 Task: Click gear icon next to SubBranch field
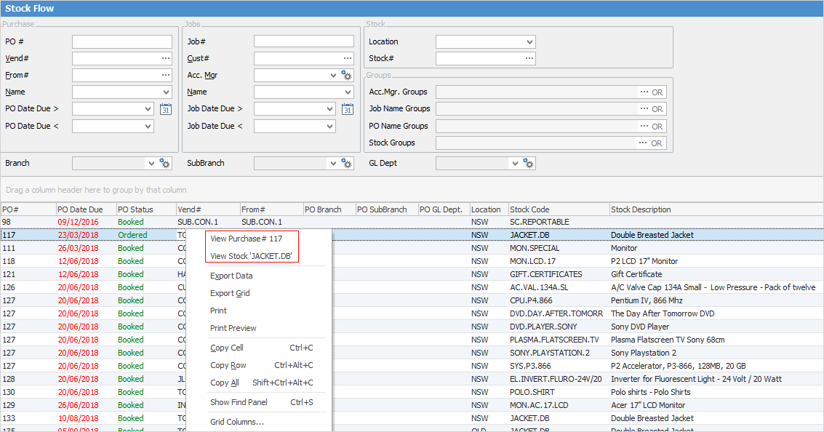tap(347, 164)
